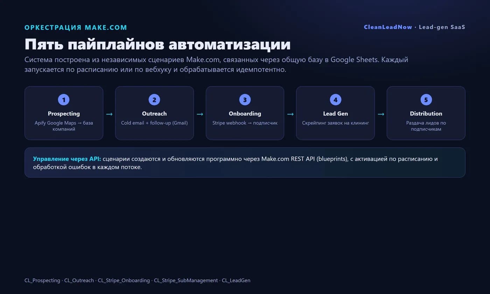The image size is (490, 294).
Task: Click 'Раздача лидов по подписчикам' text
Action: click(426, 126)
